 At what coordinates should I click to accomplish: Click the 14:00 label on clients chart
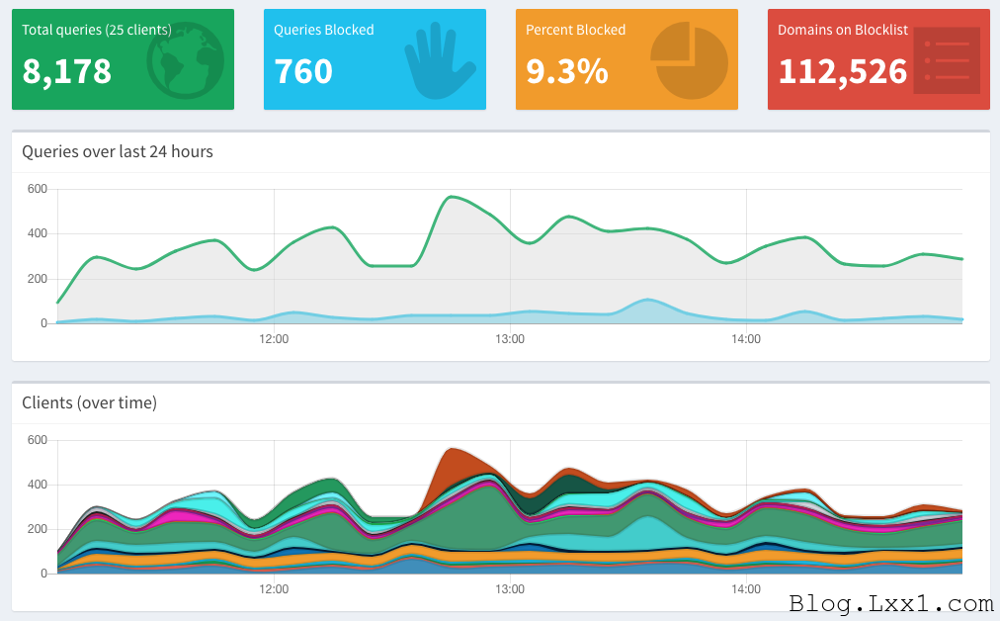746,589
